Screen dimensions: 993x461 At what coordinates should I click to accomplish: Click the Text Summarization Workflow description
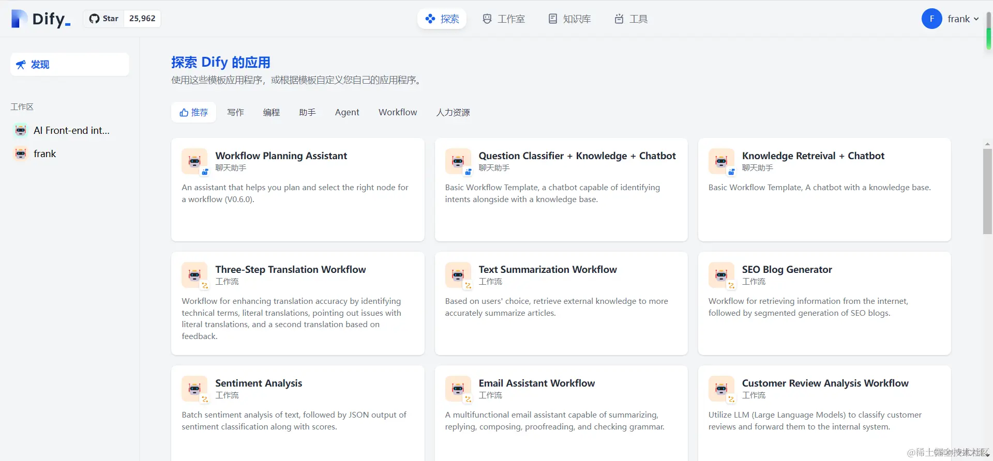[x=556, y=307]
